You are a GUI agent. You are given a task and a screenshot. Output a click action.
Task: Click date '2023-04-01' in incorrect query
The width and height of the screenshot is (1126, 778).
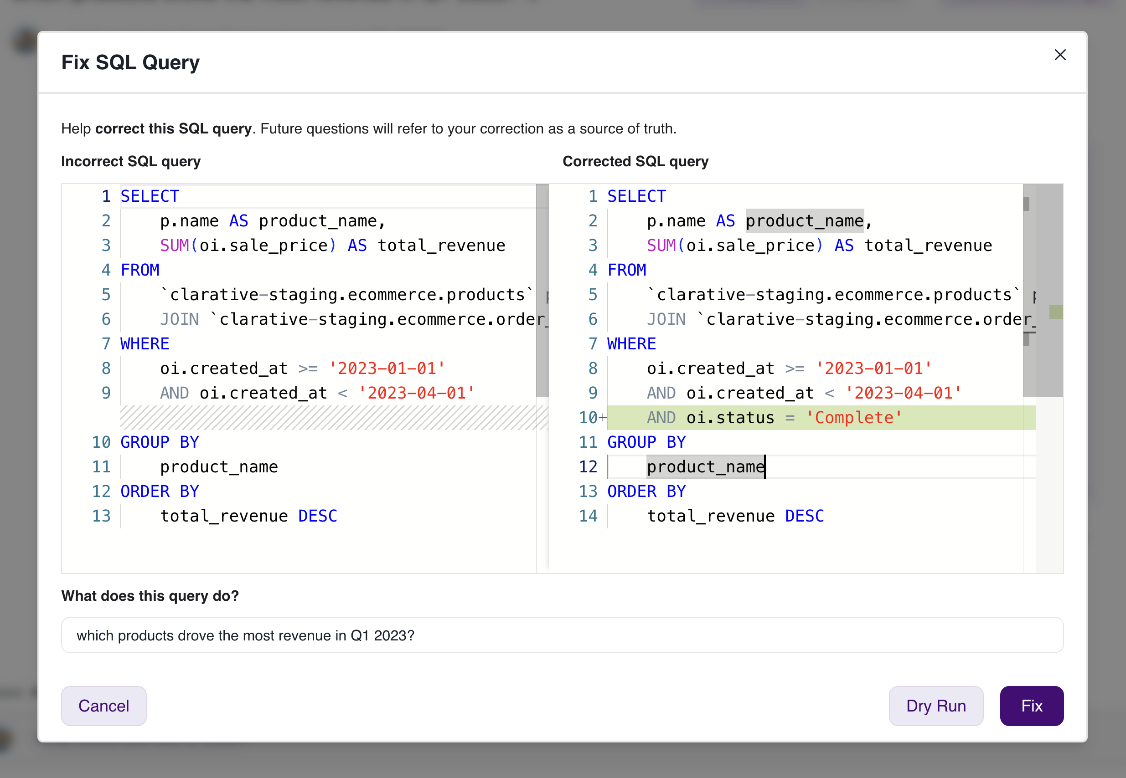(416, 393)
